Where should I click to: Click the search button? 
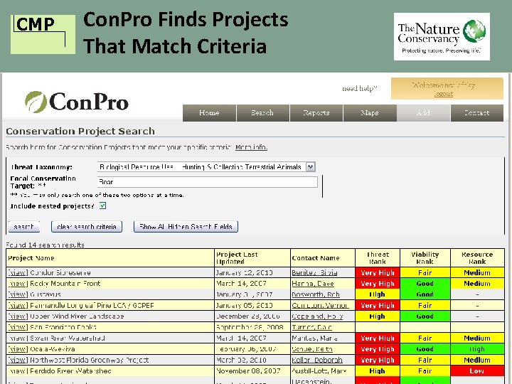pyautogui.click(x=24, y=227)
